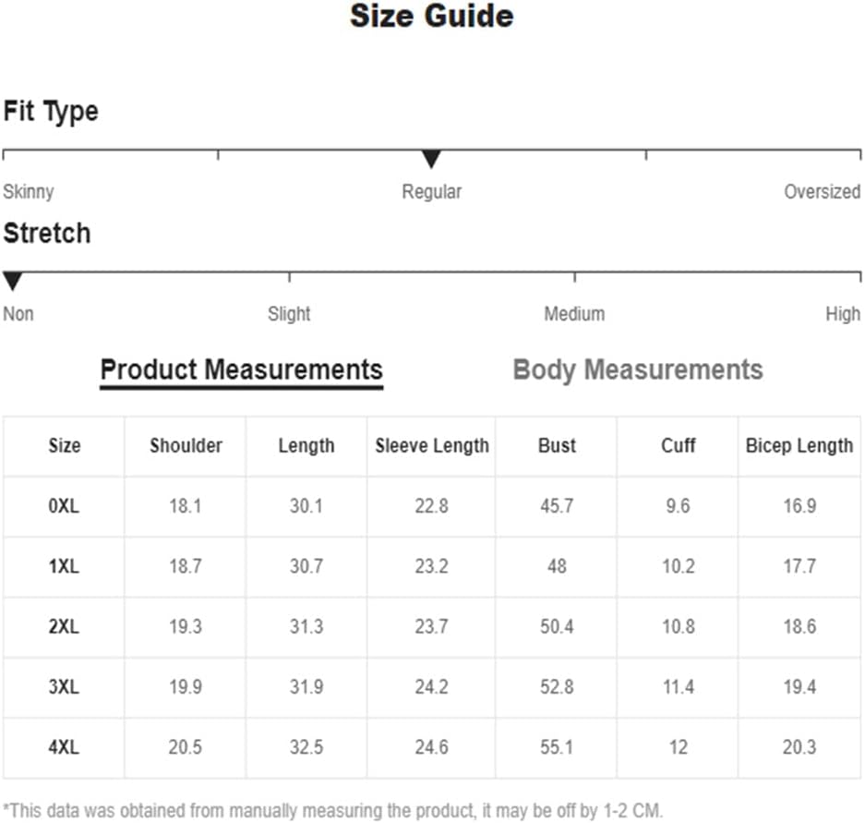Click the 3XL size row label

64,686
